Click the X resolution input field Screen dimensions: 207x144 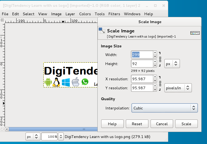(142, 79)
